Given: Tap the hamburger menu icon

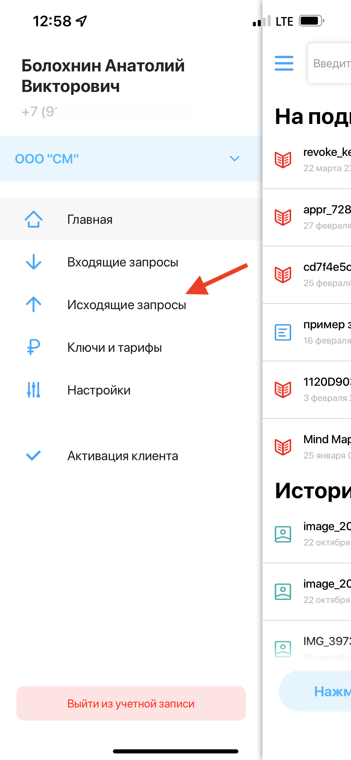Looking at the screenshot, I should (x=284, y=63).
